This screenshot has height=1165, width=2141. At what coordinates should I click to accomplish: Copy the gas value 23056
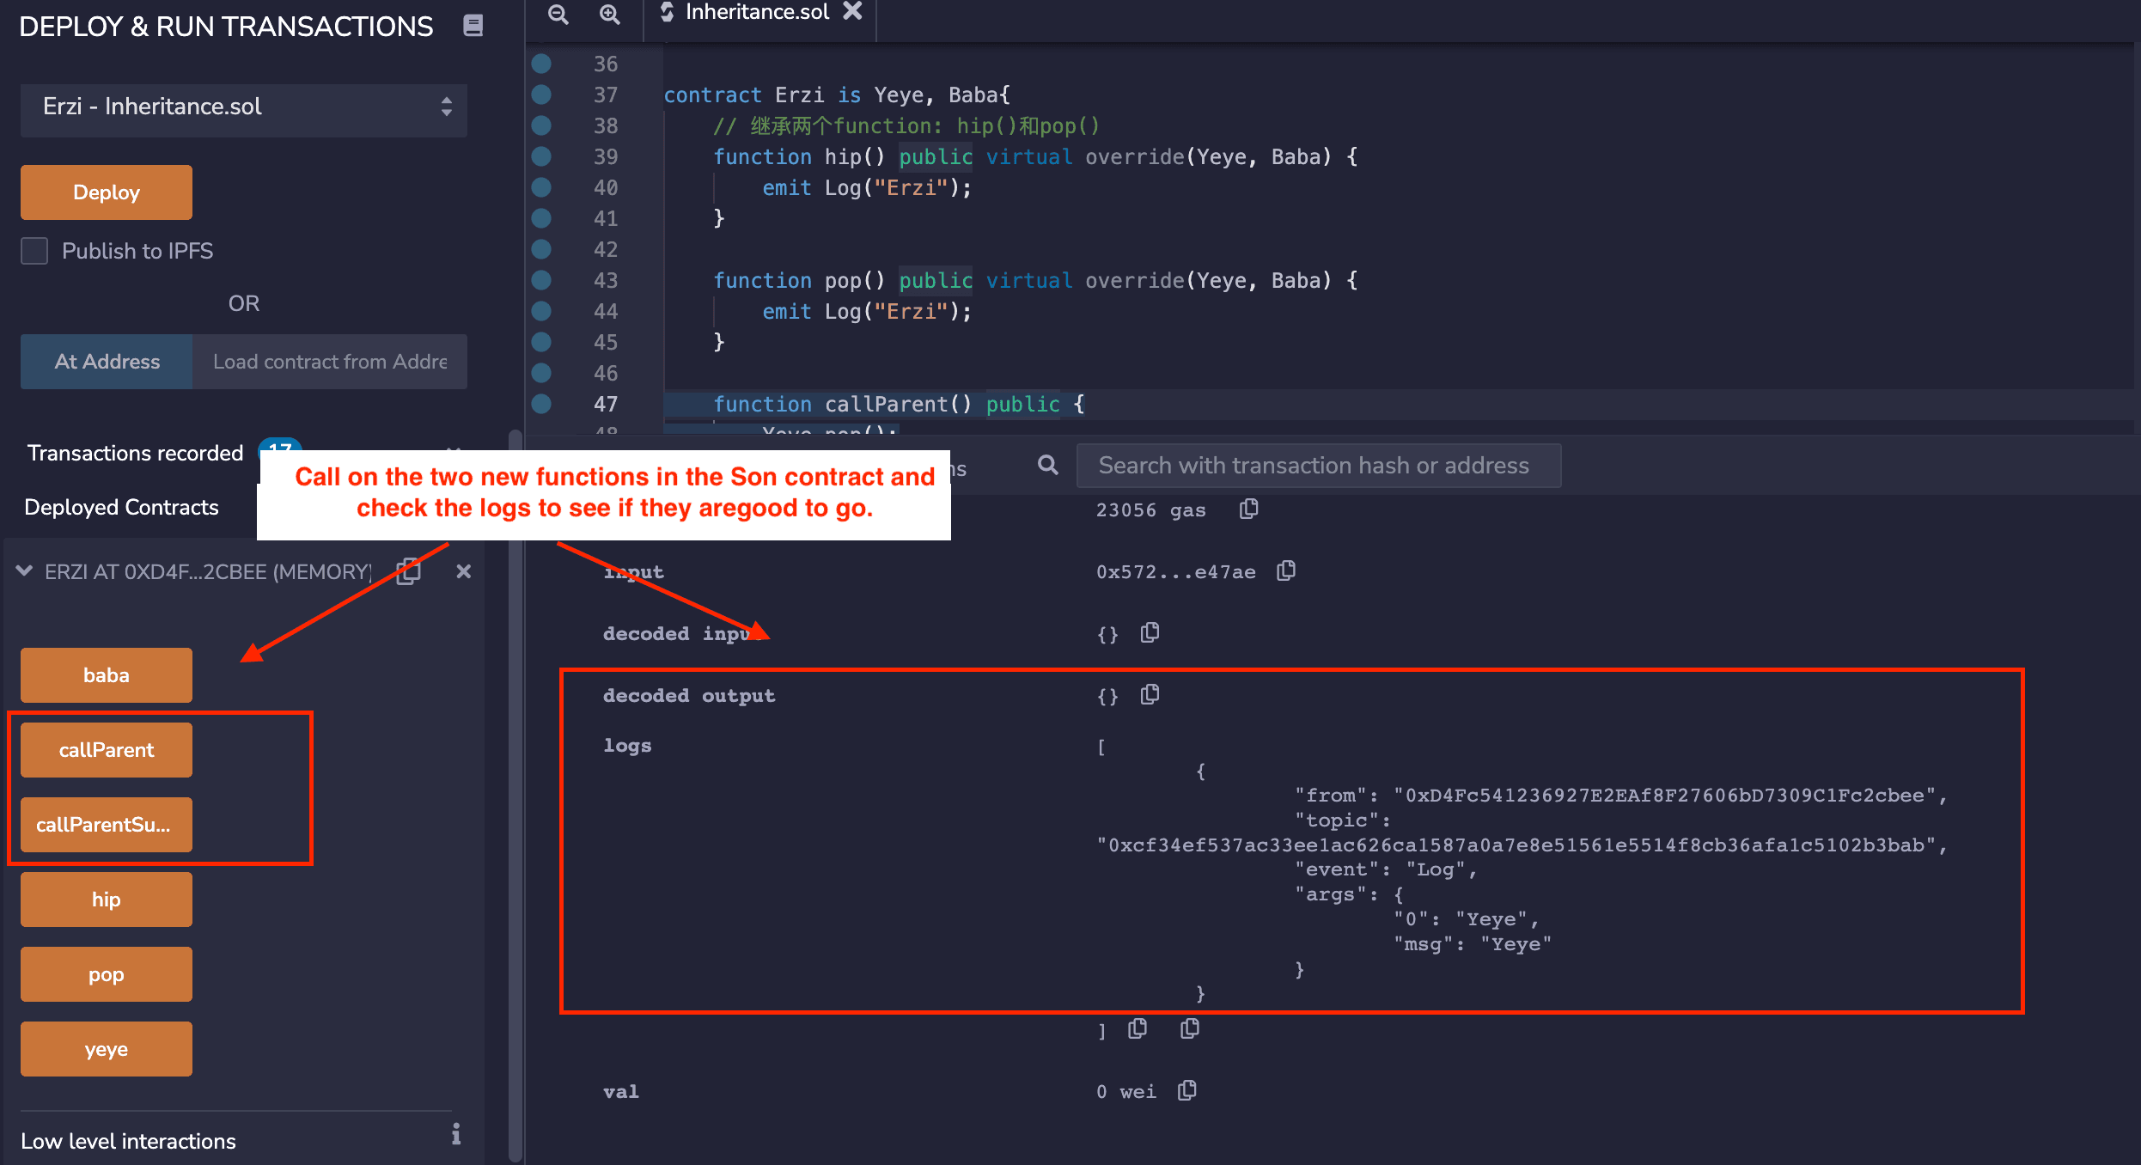pos(1248,509)
